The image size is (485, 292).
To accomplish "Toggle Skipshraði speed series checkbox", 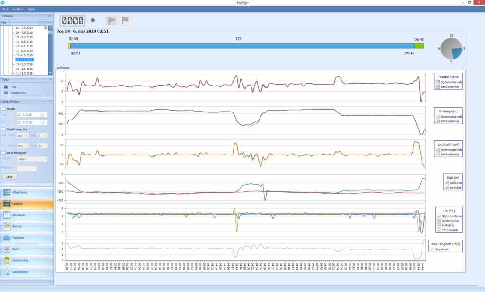I will coord(432,249).
